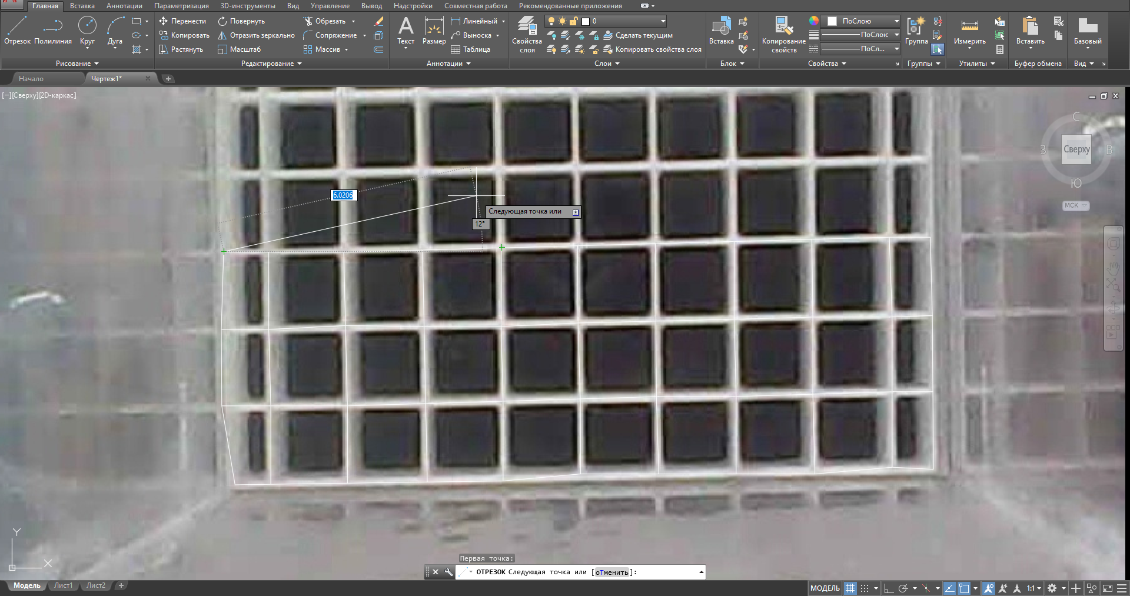Expand the Слои panel
The height and width of the screenshot is (596, 1130).
pos(607,64)
